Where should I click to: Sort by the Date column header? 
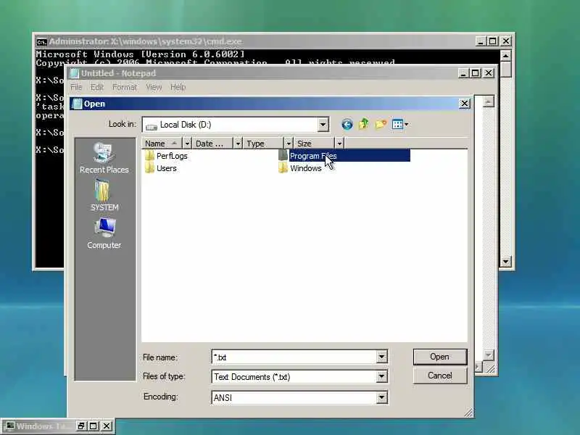point(212,143)
